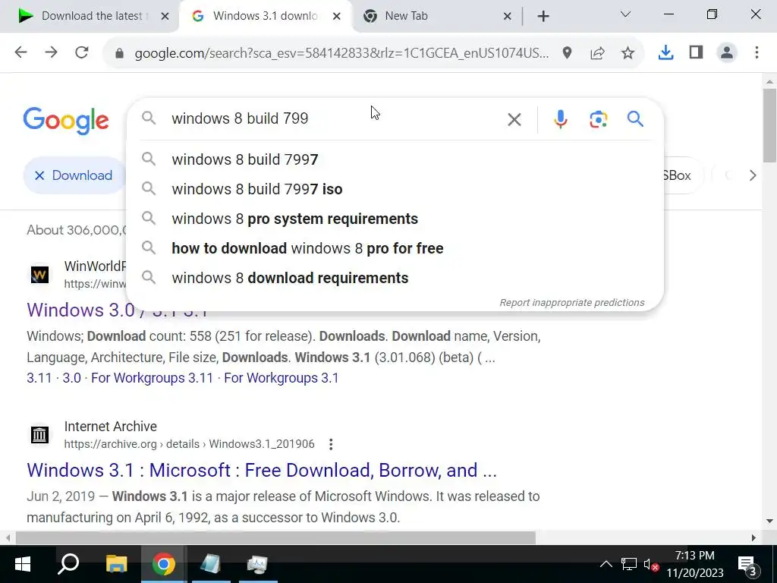Click the muted volume tray icon
The width and height of the screenshot is (777, 583).
click(650, 564)
